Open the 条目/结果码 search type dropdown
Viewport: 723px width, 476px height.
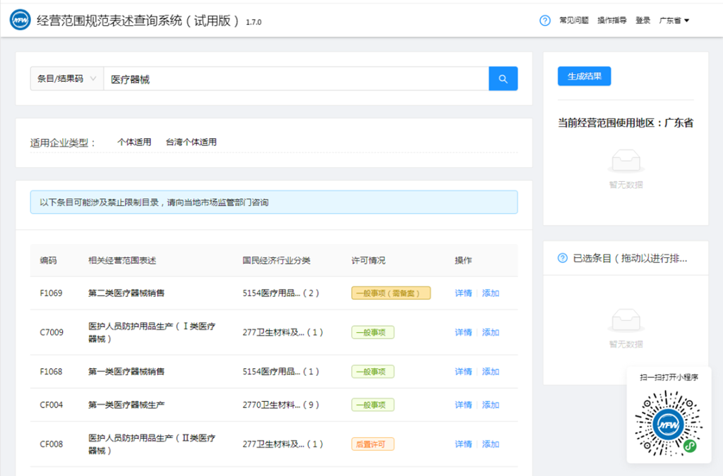[x=67, y=79]
